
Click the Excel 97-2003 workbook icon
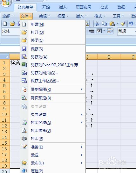(24, 65)
